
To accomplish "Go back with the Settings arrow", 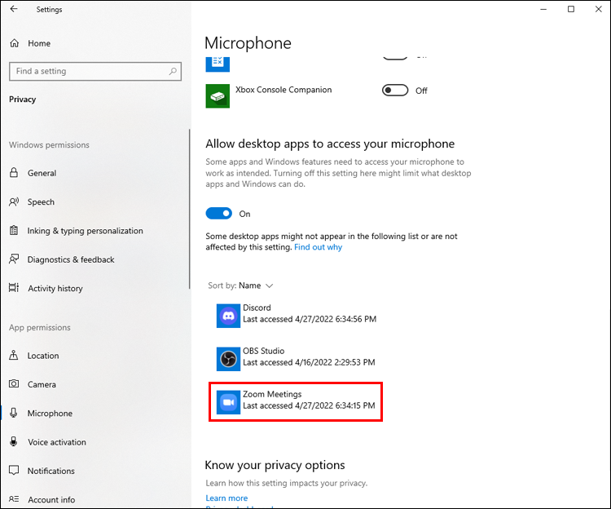I will (14, 9).
